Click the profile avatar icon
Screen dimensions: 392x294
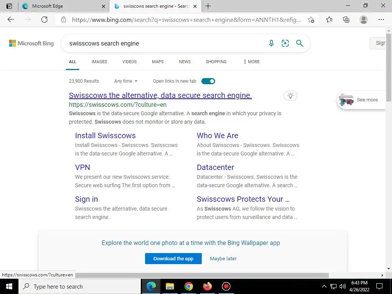(x=364, y=20)
